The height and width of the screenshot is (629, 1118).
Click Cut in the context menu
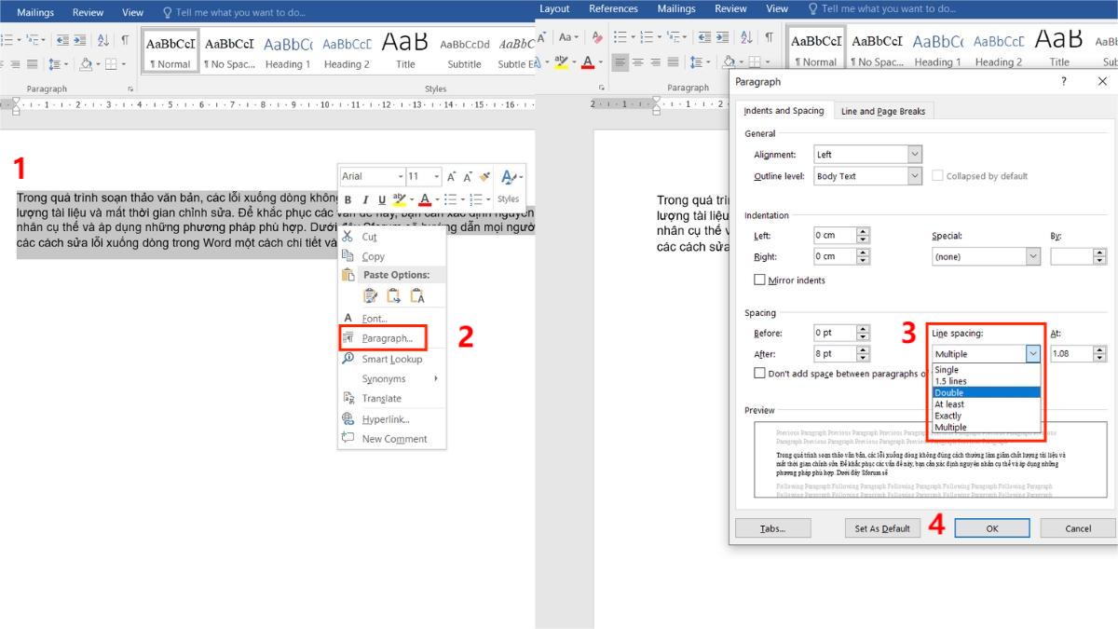(369, 237)
